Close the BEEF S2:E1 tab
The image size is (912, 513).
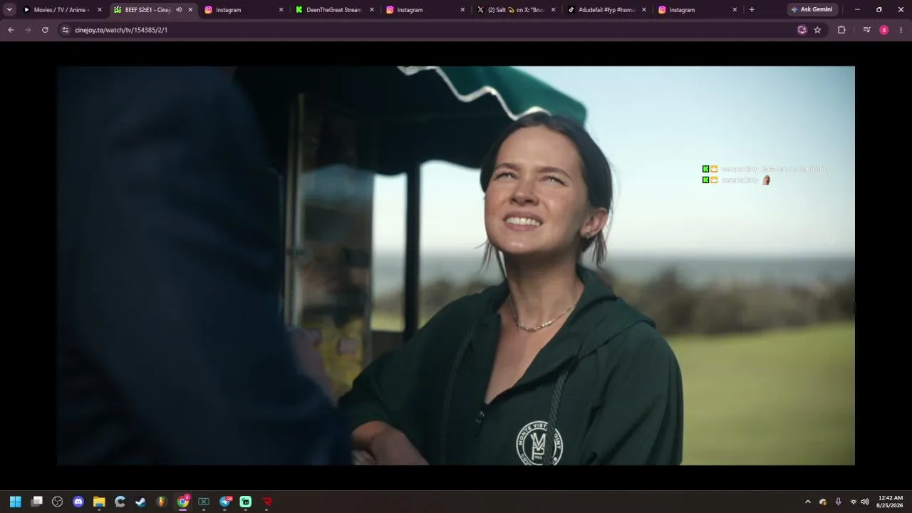click(x=190, y=10)
